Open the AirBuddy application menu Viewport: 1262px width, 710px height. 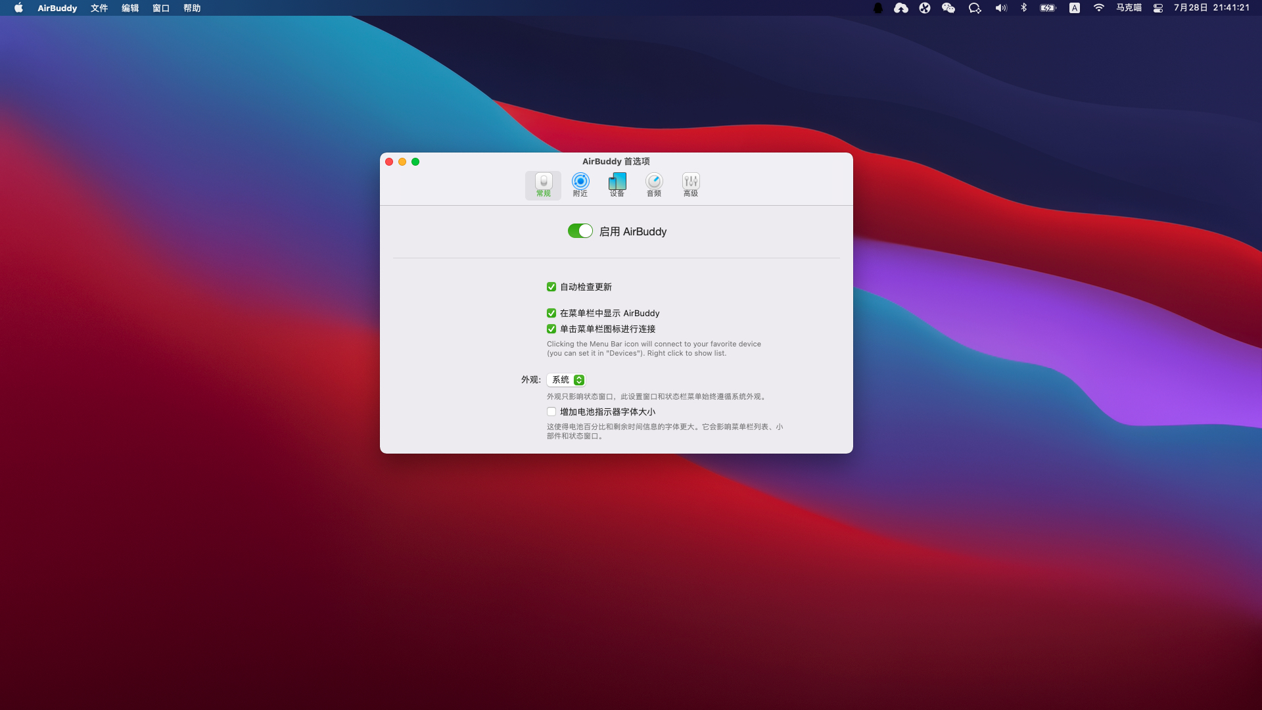tap(57, 8)
